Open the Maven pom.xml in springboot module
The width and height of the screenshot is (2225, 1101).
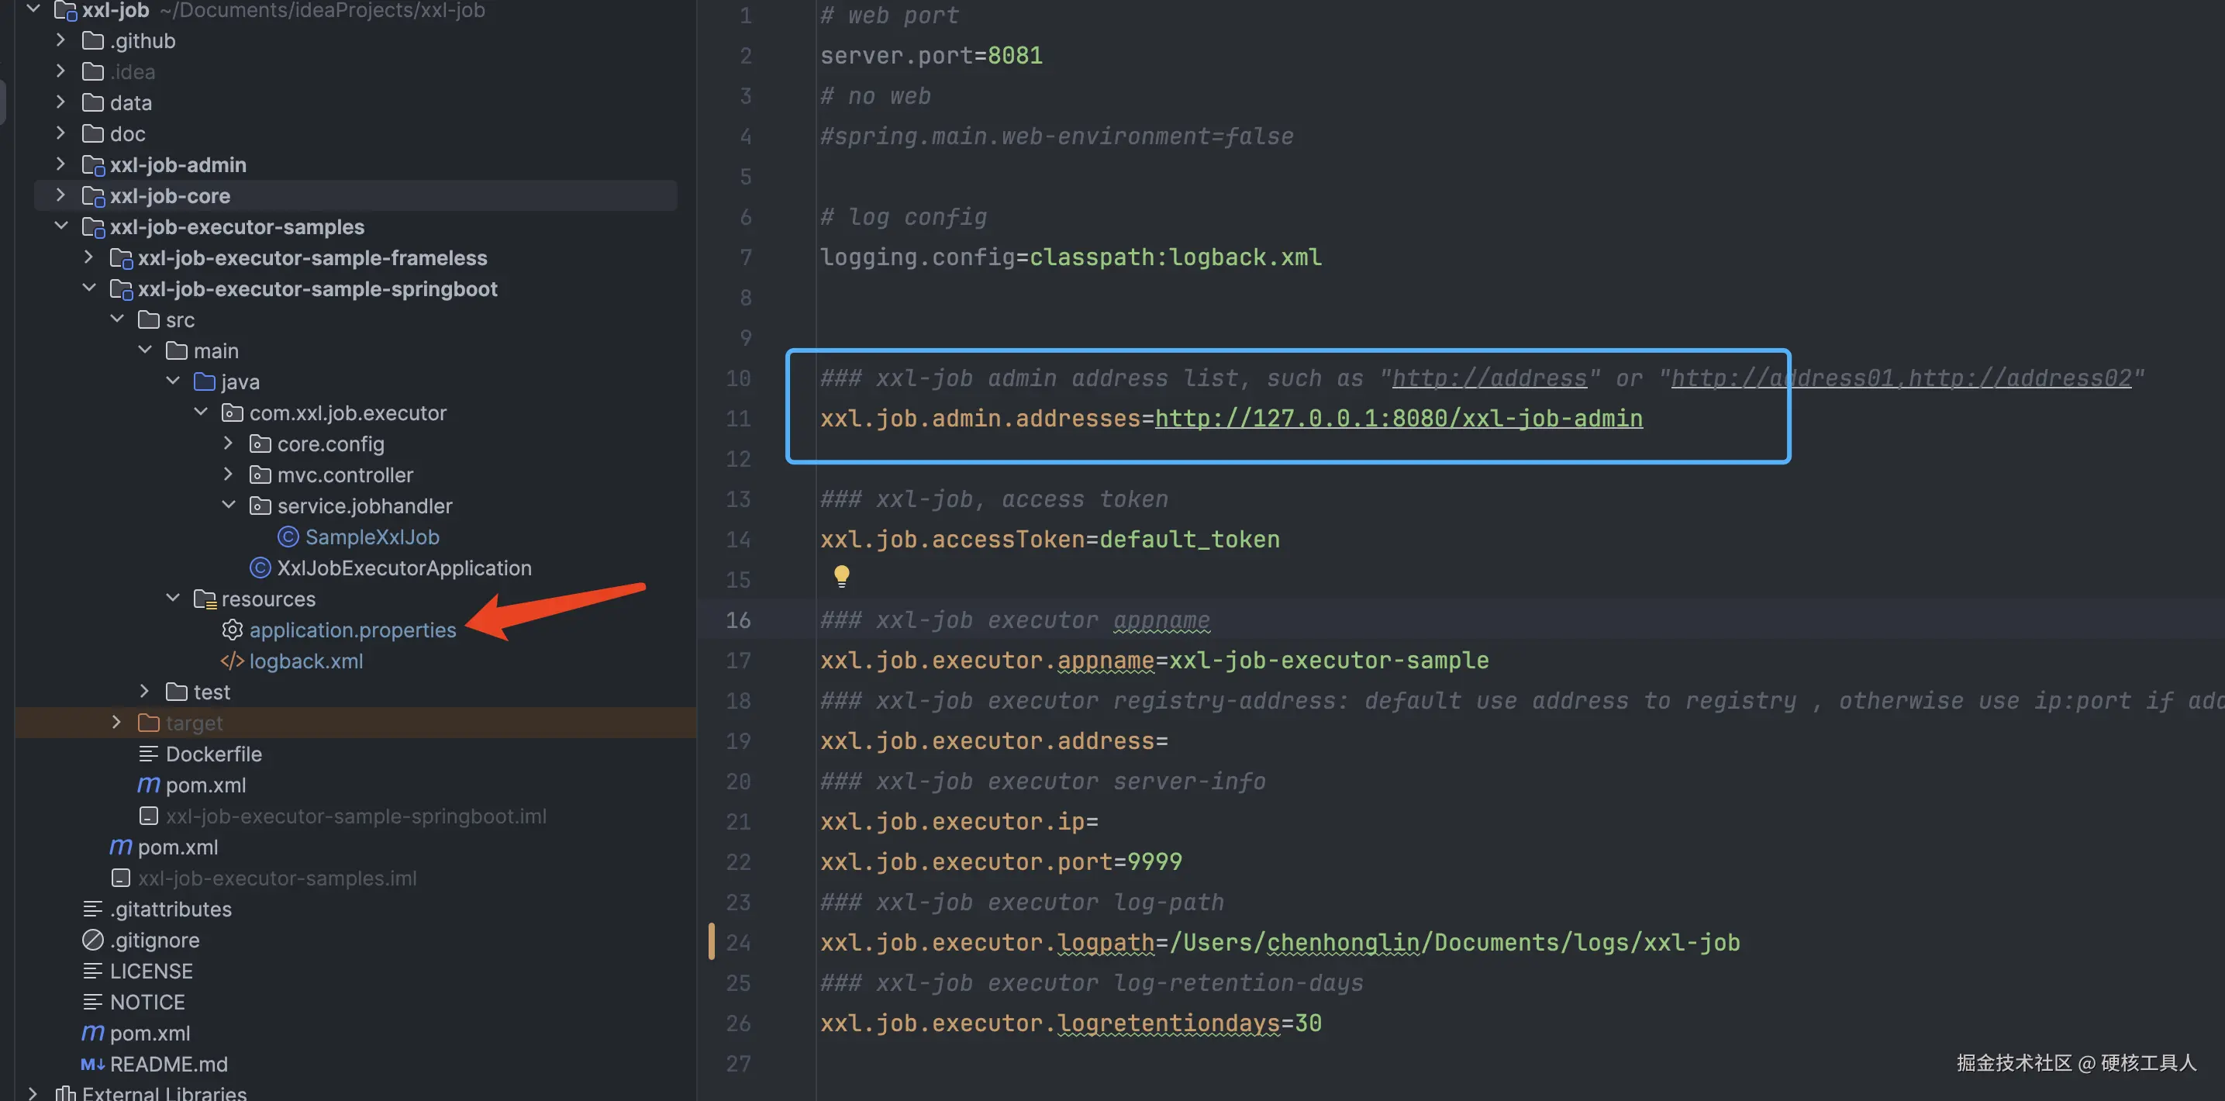(205, 785)
